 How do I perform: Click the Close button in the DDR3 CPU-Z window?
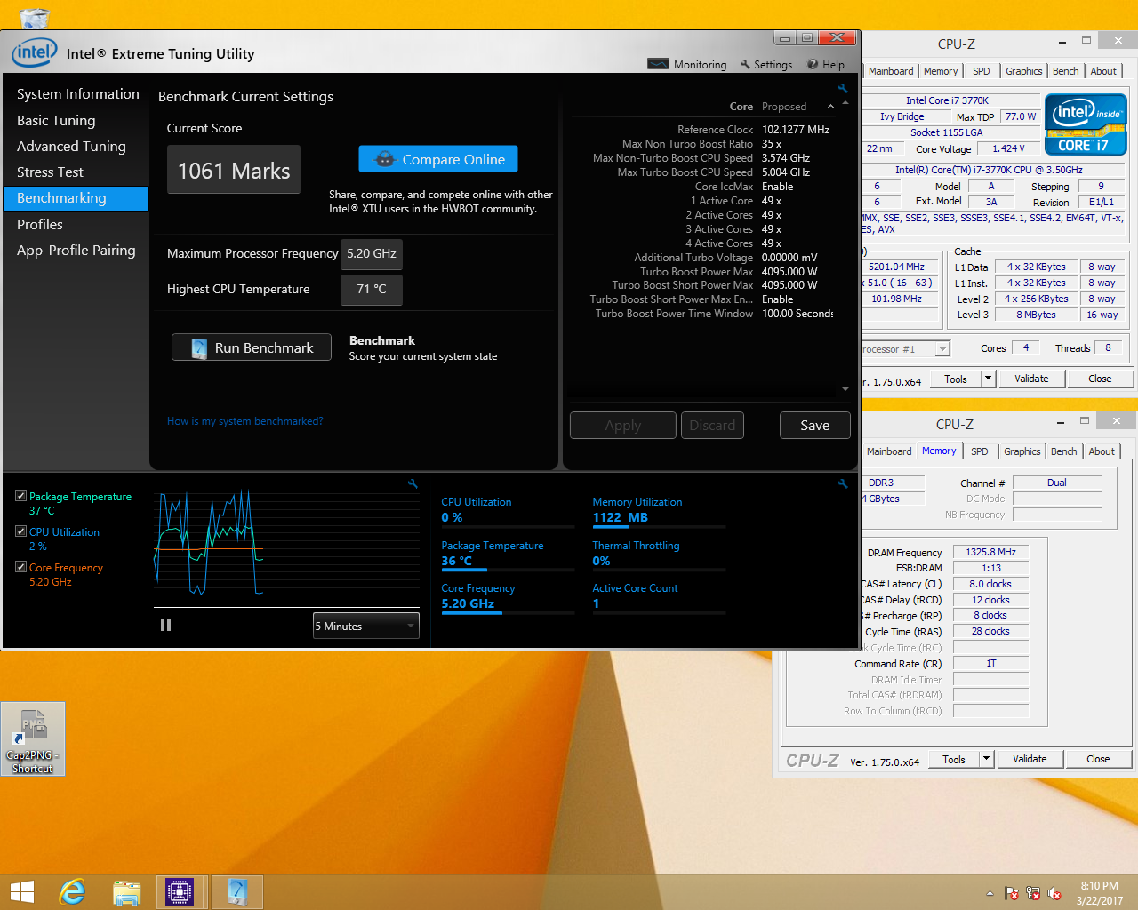[1099, 759]
